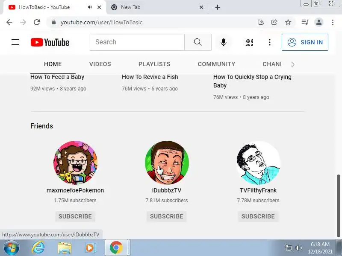Open iDubbbzTV channel name link
The height and width of the screenshot is (256, 342).
pyautogui.click(x=167, y=190)
